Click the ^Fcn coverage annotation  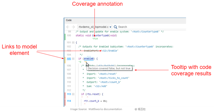point(95,39)
